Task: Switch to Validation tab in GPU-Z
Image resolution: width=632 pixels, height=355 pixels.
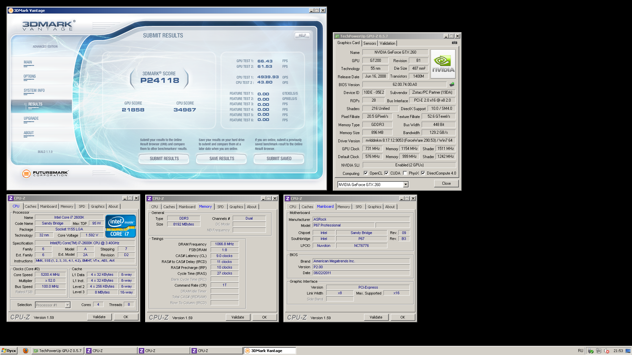Action: pyautogui.click(x=387, y=43)
